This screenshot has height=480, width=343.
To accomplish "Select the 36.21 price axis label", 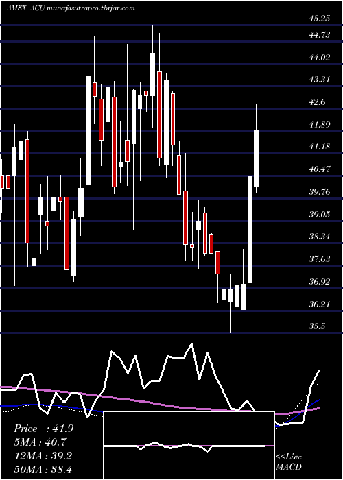I will 320,304.
